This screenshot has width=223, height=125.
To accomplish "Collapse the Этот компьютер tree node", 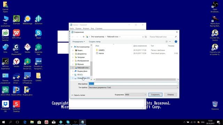I will [x=72, y=47].
